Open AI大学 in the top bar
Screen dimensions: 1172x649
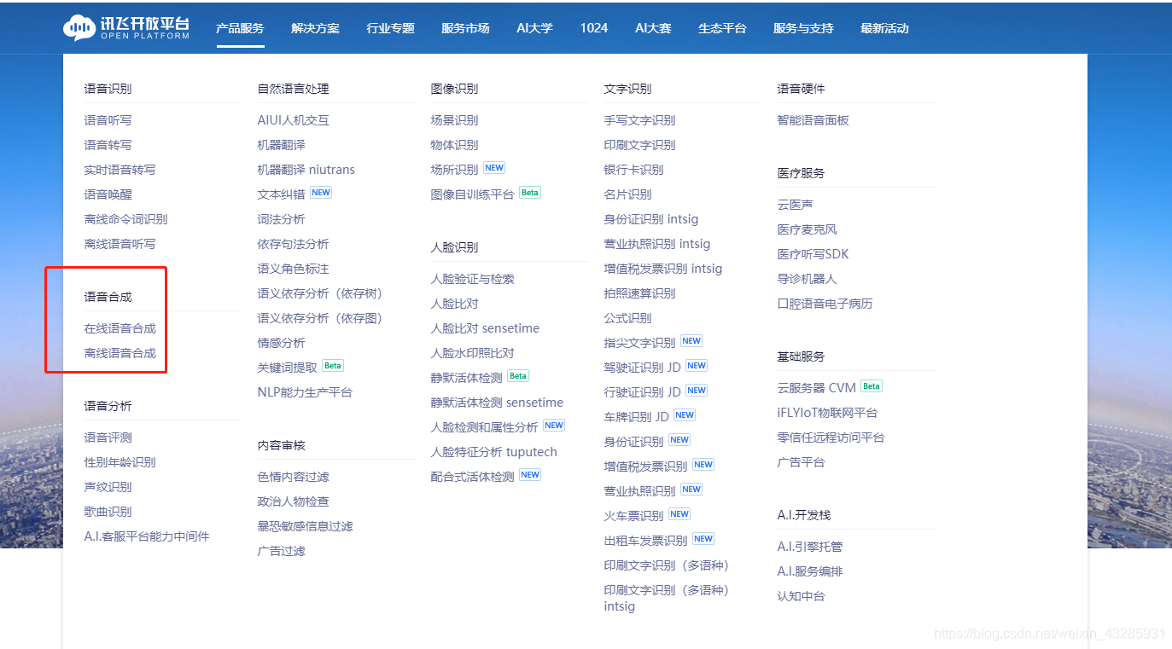534,28
